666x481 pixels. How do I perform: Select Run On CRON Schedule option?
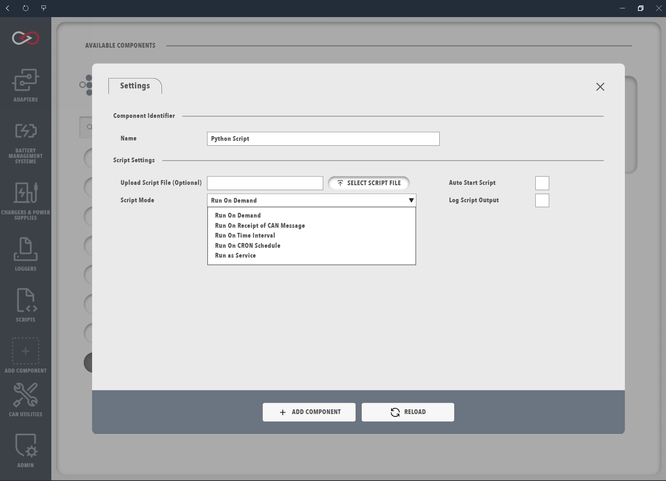click(x=247, y=246)
